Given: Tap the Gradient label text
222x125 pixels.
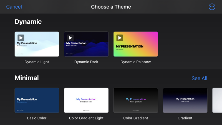Looking at the screenshot, I should [x=185, y=118].
